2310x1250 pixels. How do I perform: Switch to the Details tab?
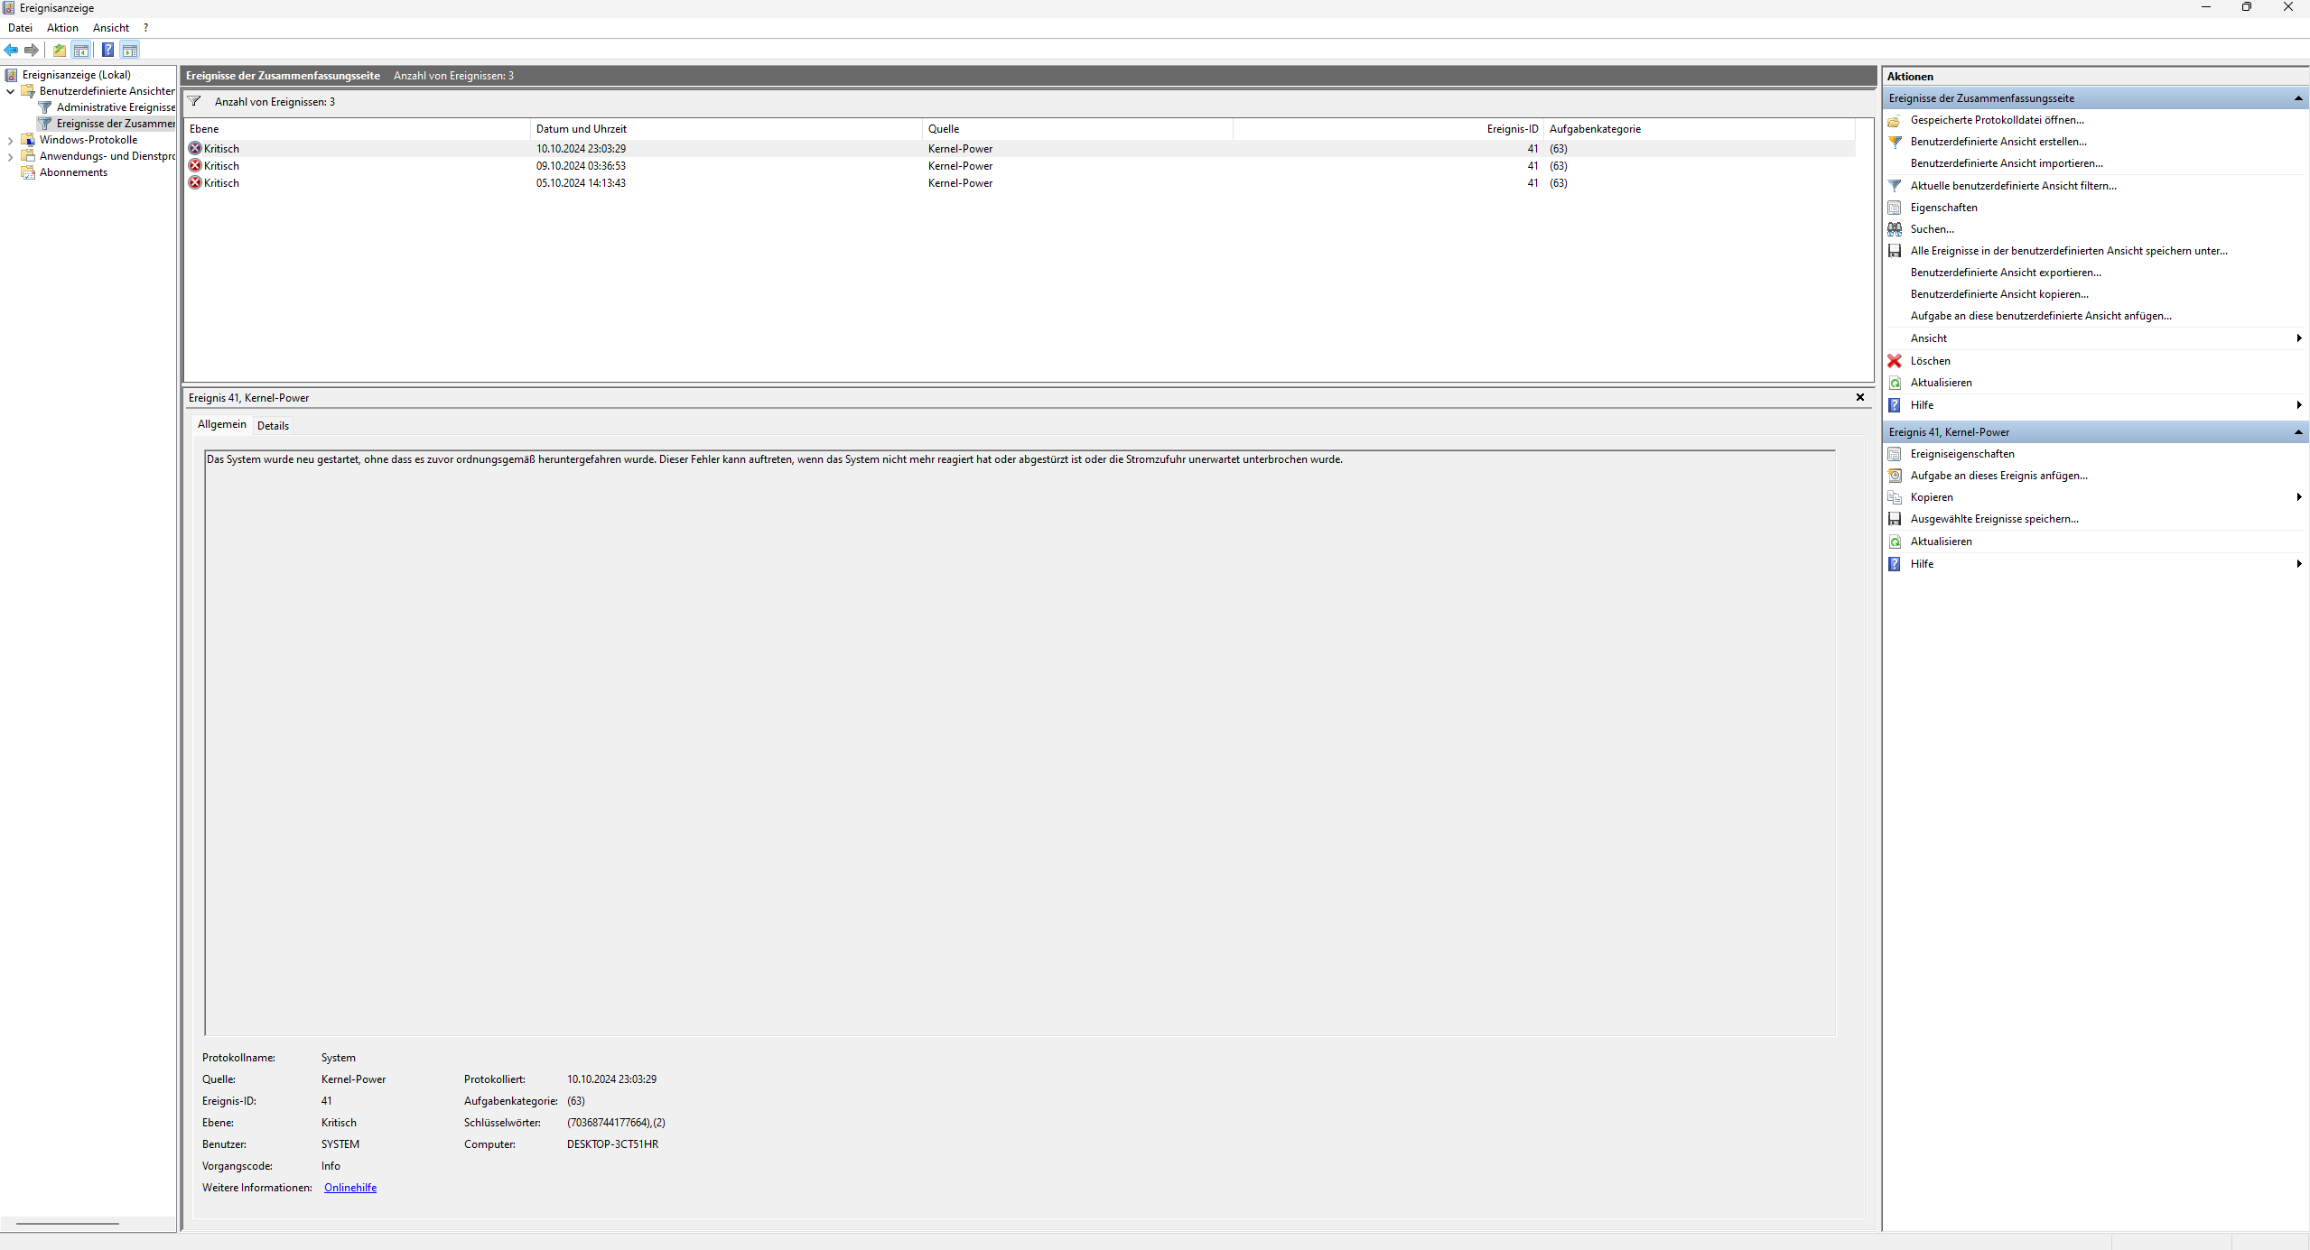[273, 426]
